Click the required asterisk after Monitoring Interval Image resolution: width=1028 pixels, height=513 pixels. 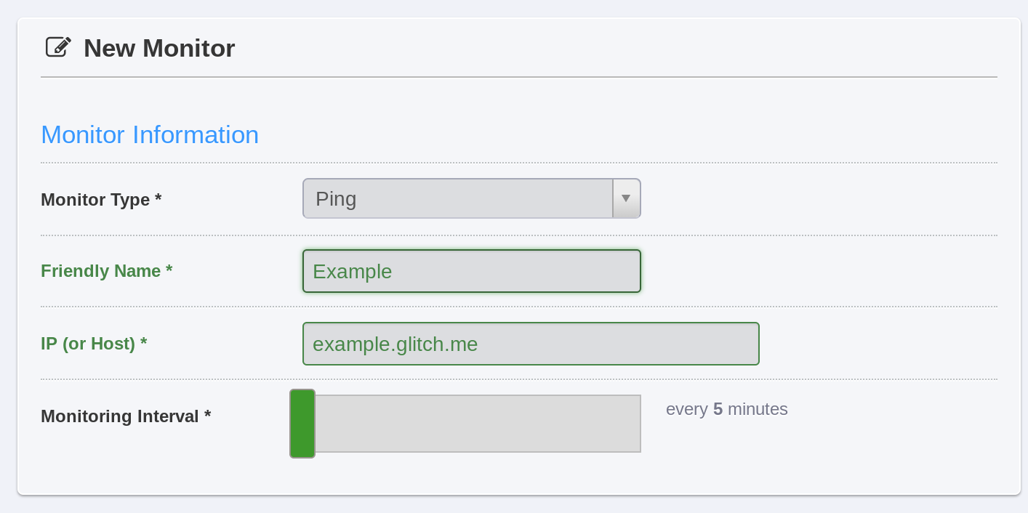pyautogui.click(x=207, y=416)
